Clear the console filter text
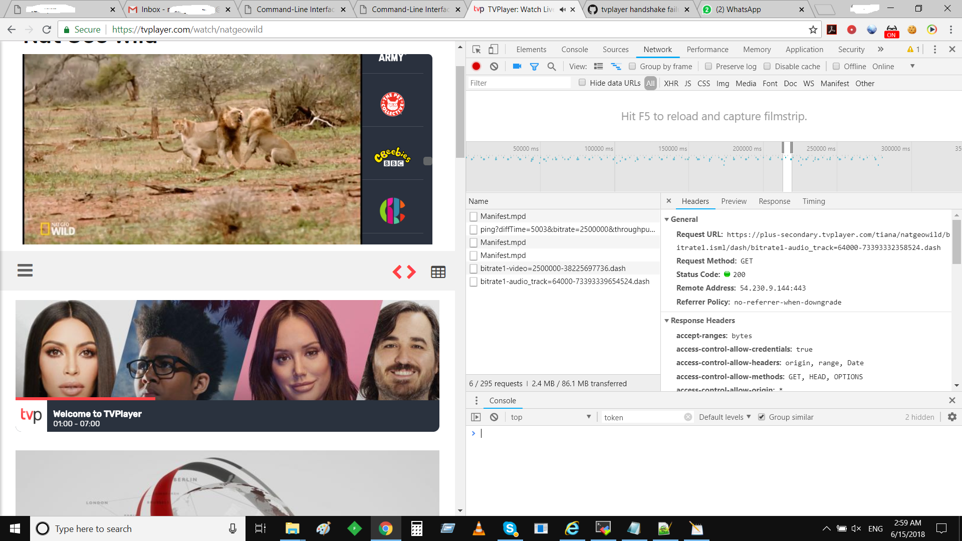 [x=688, y=417]
